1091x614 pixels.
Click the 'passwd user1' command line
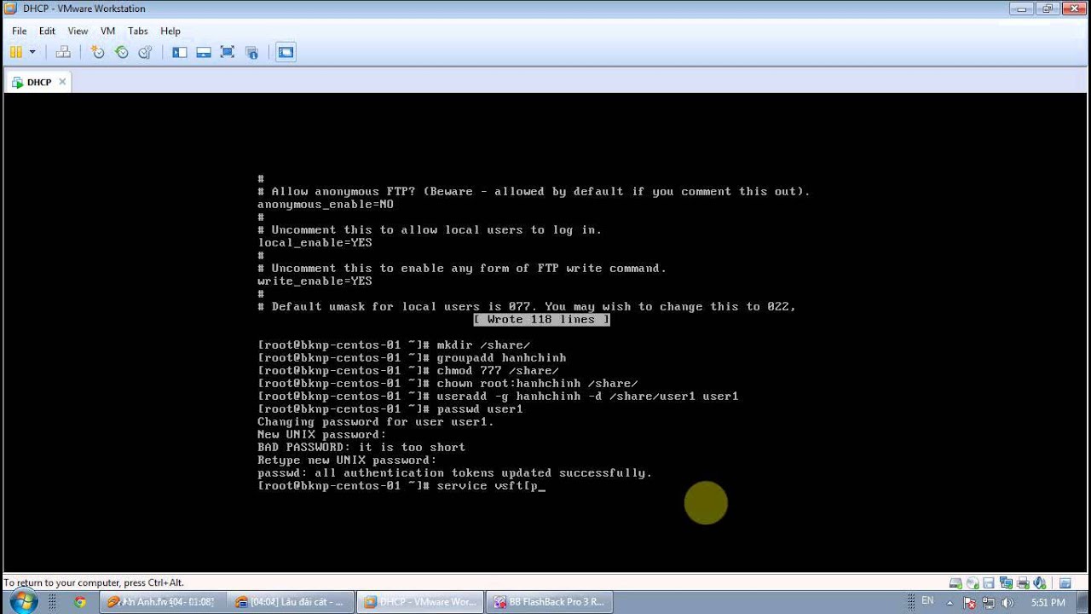(x=390, y=409)
